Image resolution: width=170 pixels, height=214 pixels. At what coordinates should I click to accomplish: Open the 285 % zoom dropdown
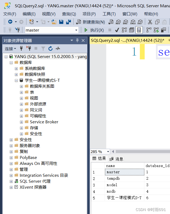pos(108,152)
